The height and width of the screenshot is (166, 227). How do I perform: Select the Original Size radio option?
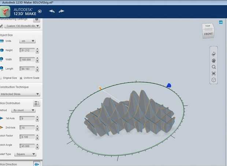pos(1,78)
